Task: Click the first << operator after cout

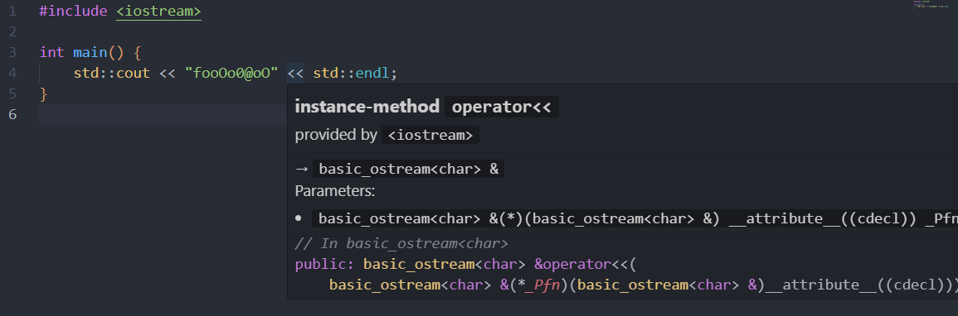Action: tap(168, 73)
